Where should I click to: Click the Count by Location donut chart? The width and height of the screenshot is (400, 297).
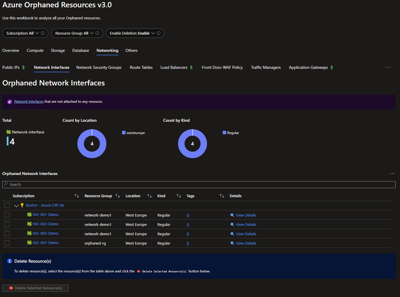point(92,144)
